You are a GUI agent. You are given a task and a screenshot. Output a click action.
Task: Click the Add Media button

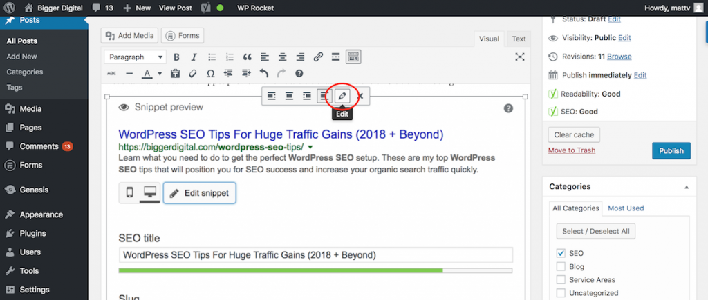pyautogui.click(x=129, y=36)
